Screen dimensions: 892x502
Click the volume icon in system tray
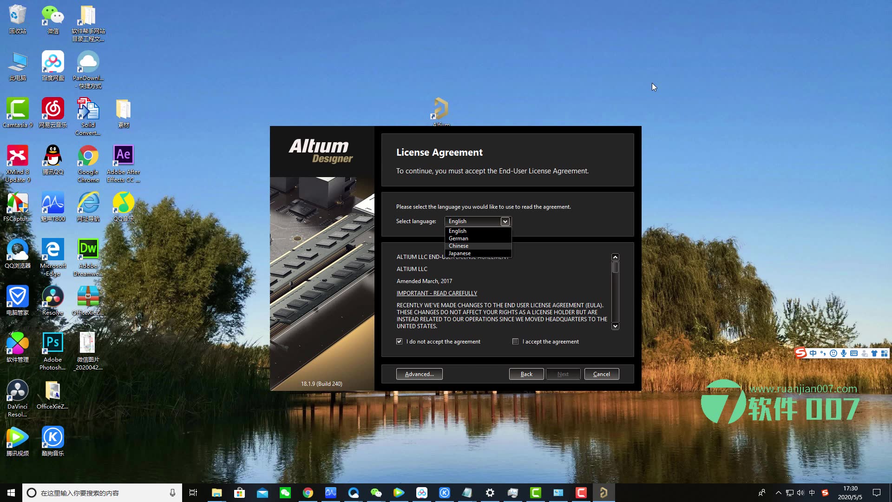[800, 493]
